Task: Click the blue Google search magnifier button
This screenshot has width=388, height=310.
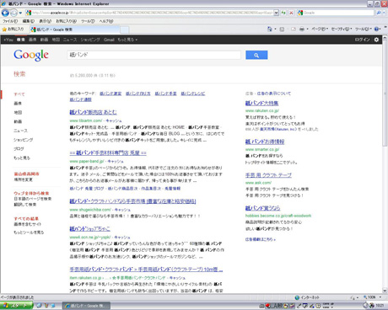Action: coord(256,55)
